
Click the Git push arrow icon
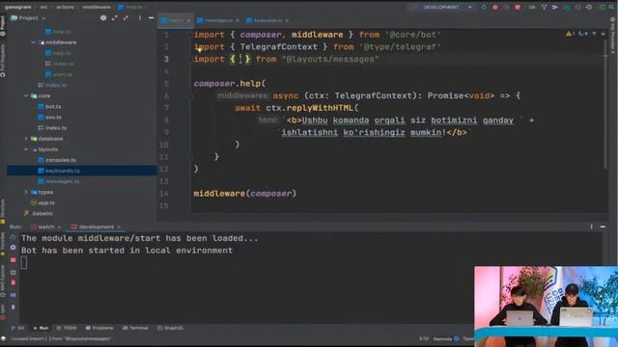555,7
